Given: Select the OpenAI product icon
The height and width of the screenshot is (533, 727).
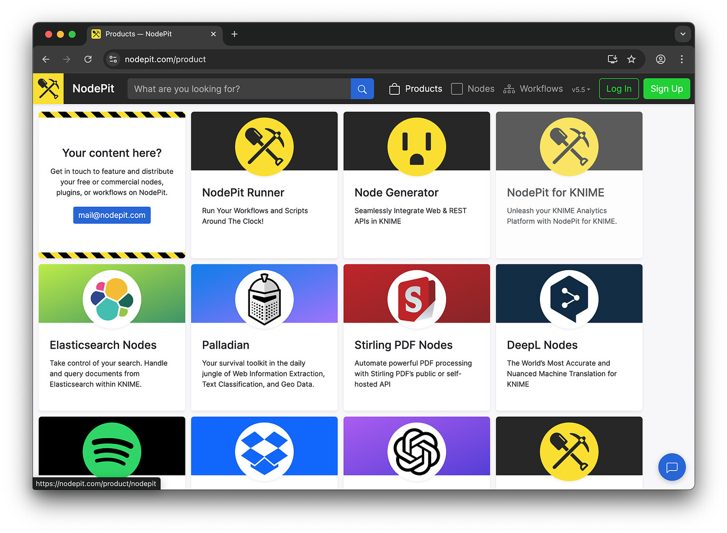Looking at the screenshot, I should tap(416, 451).
